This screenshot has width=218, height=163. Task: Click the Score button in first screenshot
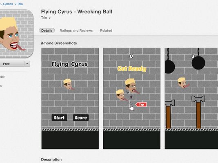(81, 117)
